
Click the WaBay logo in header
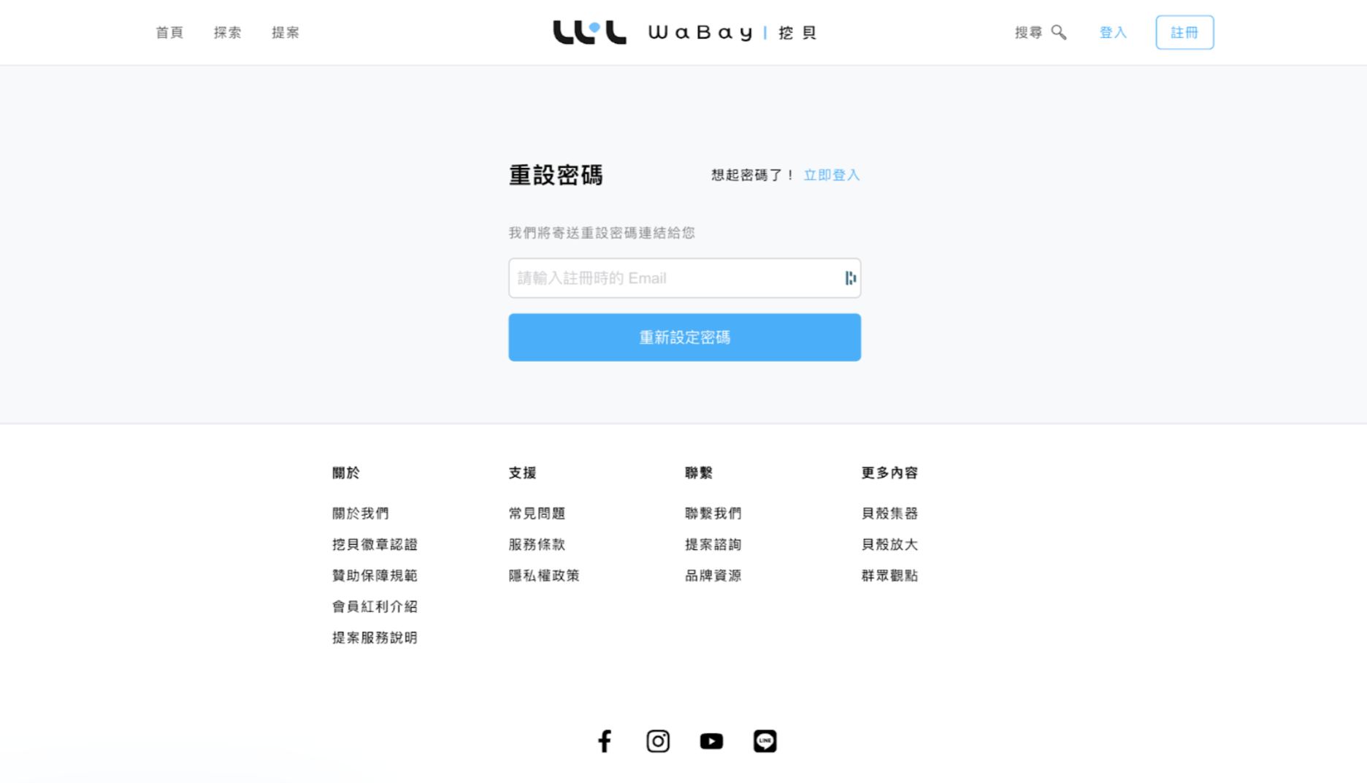pyautogui.click(x=683, y=32)
